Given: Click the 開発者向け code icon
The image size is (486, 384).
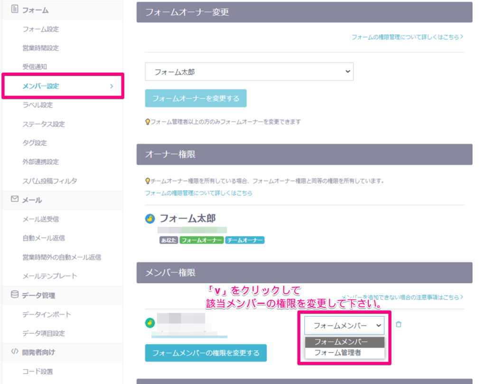Looking at the screenshot, I should tap(14, 352).
